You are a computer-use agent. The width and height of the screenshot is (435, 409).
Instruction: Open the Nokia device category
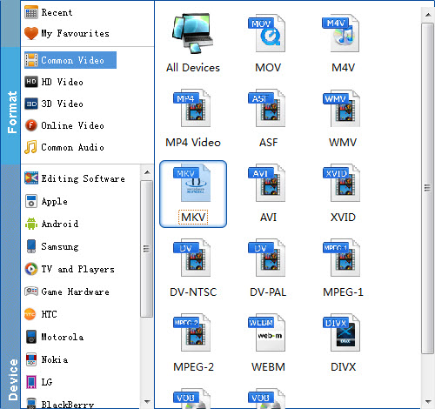tap(46, 359)
